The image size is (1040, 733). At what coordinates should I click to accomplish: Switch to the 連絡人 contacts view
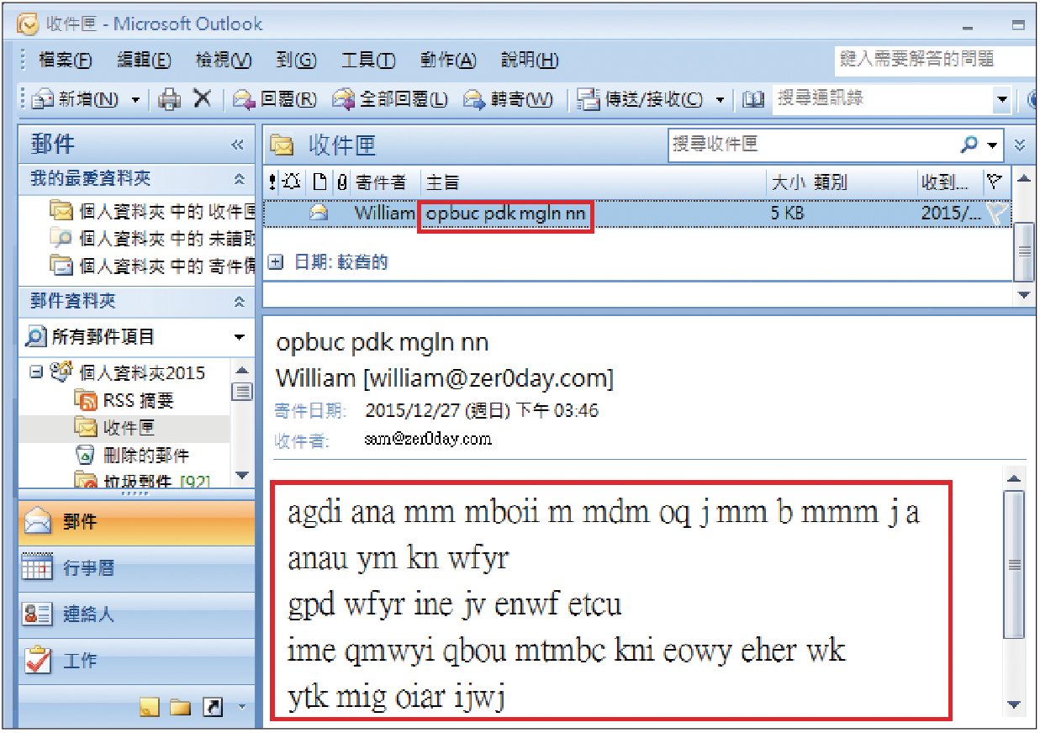coord(137,614)
